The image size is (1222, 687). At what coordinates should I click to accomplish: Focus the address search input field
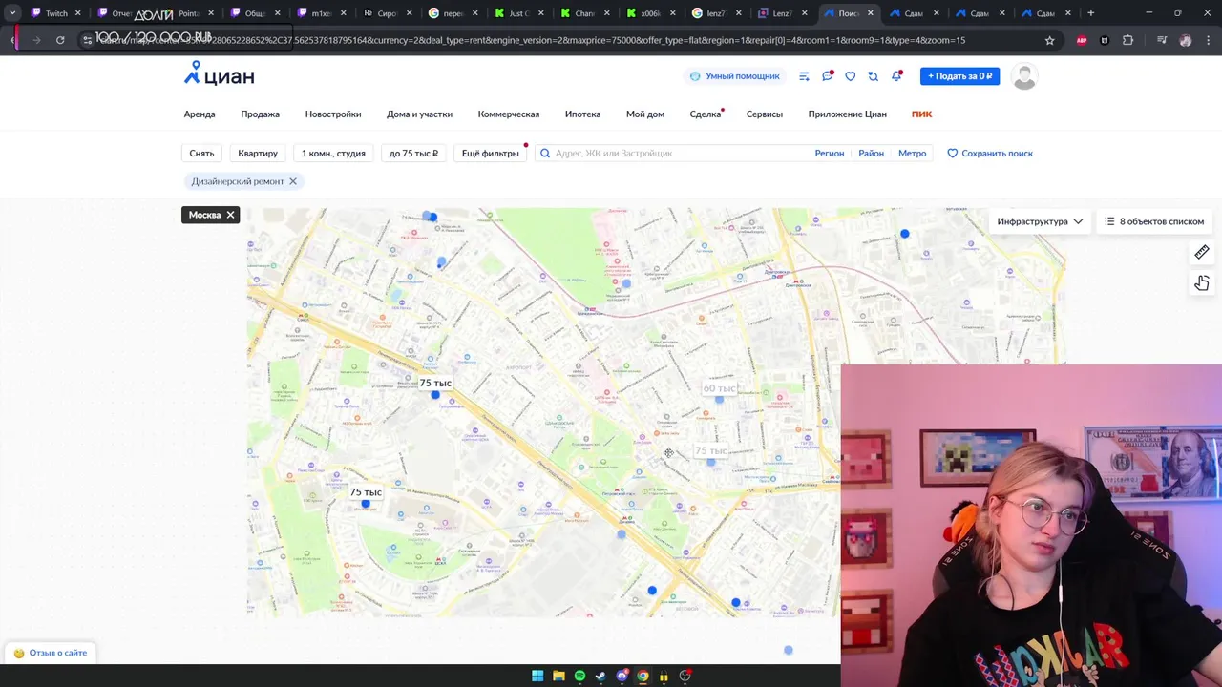680,153
